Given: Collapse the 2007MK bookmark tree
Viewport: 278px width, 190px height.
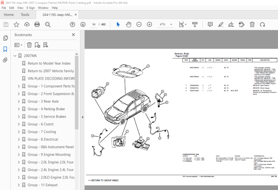Looking at the screenshot, I should pos(15,56).
